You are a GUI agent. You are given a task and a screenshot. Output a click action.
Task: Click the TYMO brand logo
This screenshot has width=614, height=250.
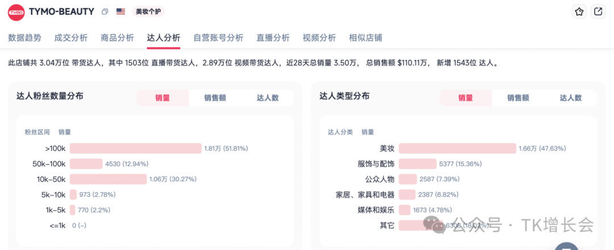tap(16, 11)
